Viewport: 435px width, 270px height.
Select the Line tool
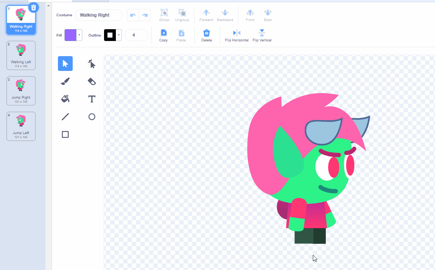pyautogui.click(x=65, y=117)
